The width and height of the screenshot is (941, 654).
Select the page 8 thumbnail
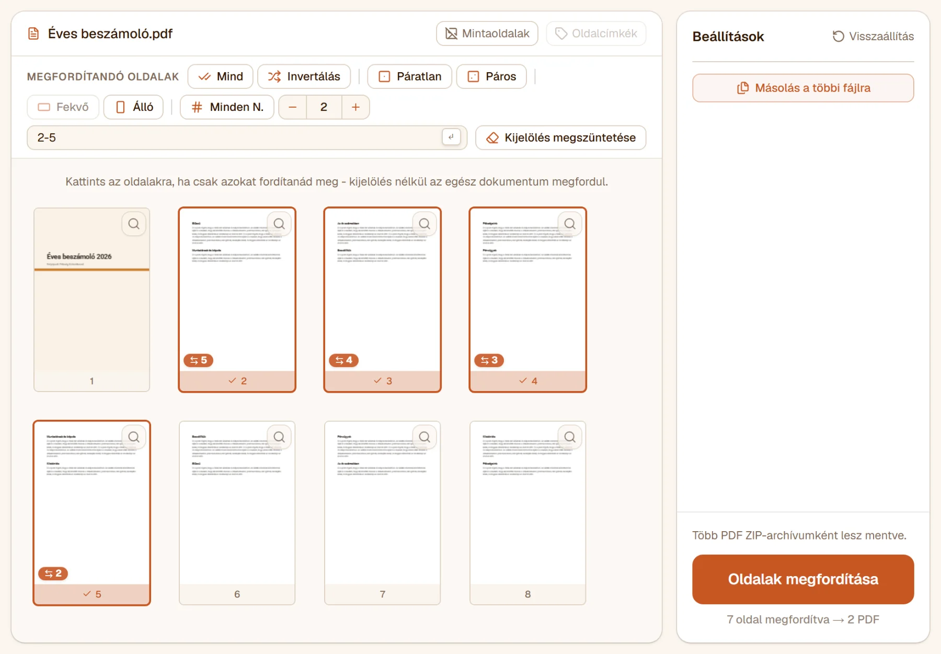point(528,513)
